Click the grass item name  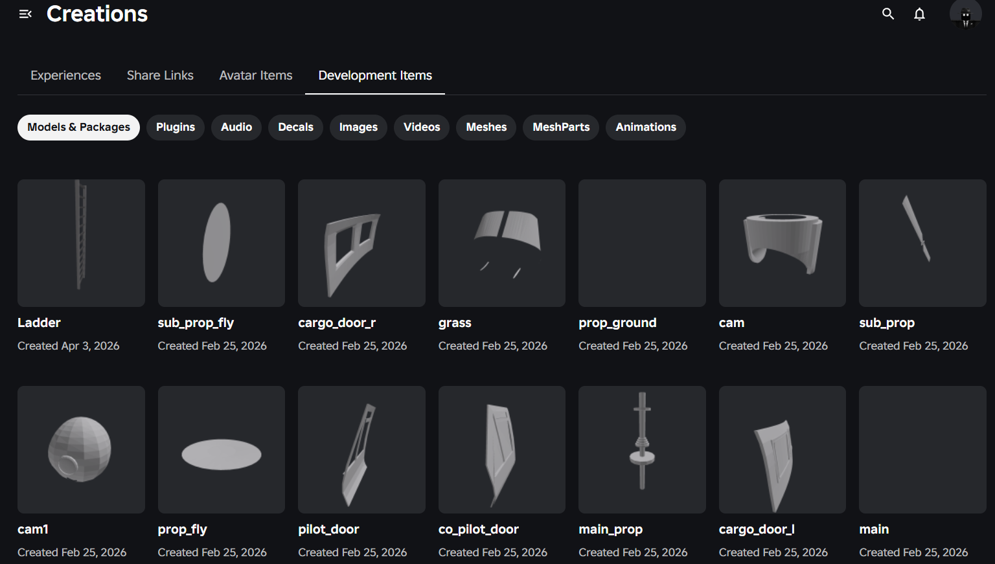click(x=455, y=322)
